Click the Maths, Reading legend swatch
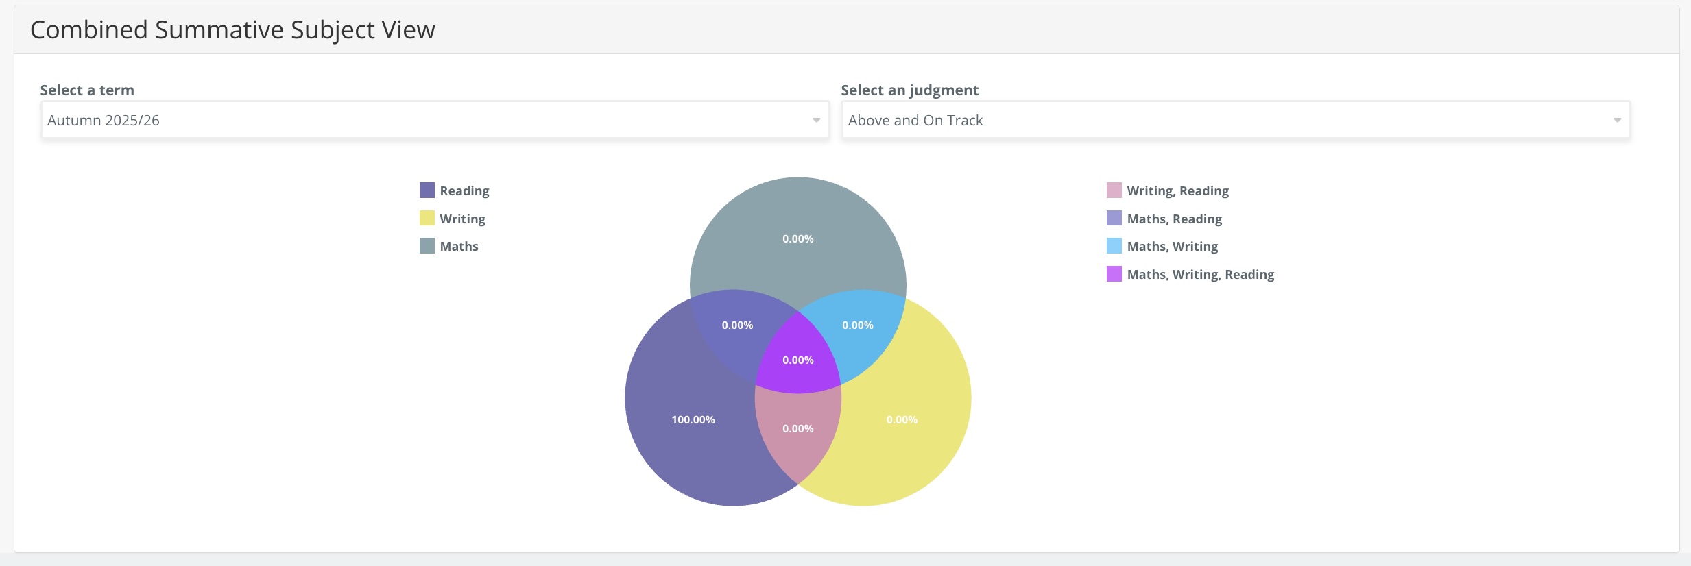 tap(1114, 218)
